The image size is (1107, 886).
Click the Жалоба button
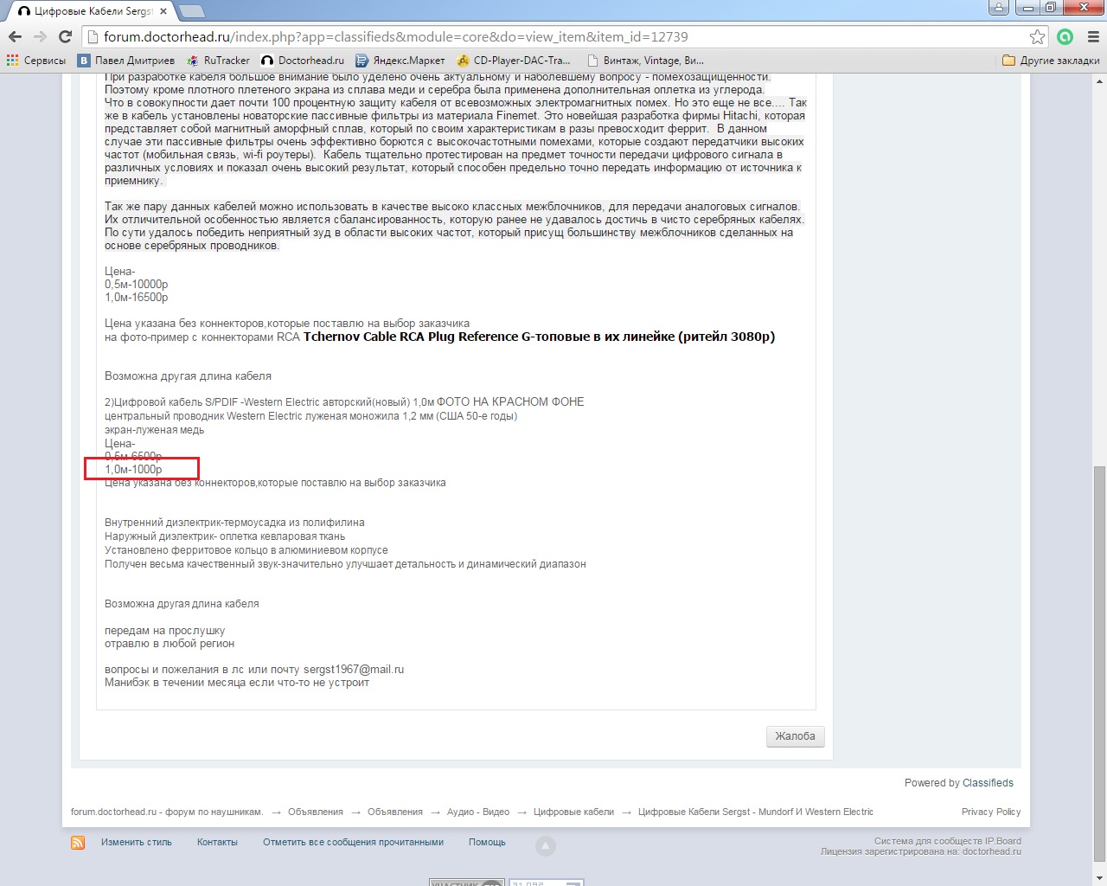coord(795,736)
